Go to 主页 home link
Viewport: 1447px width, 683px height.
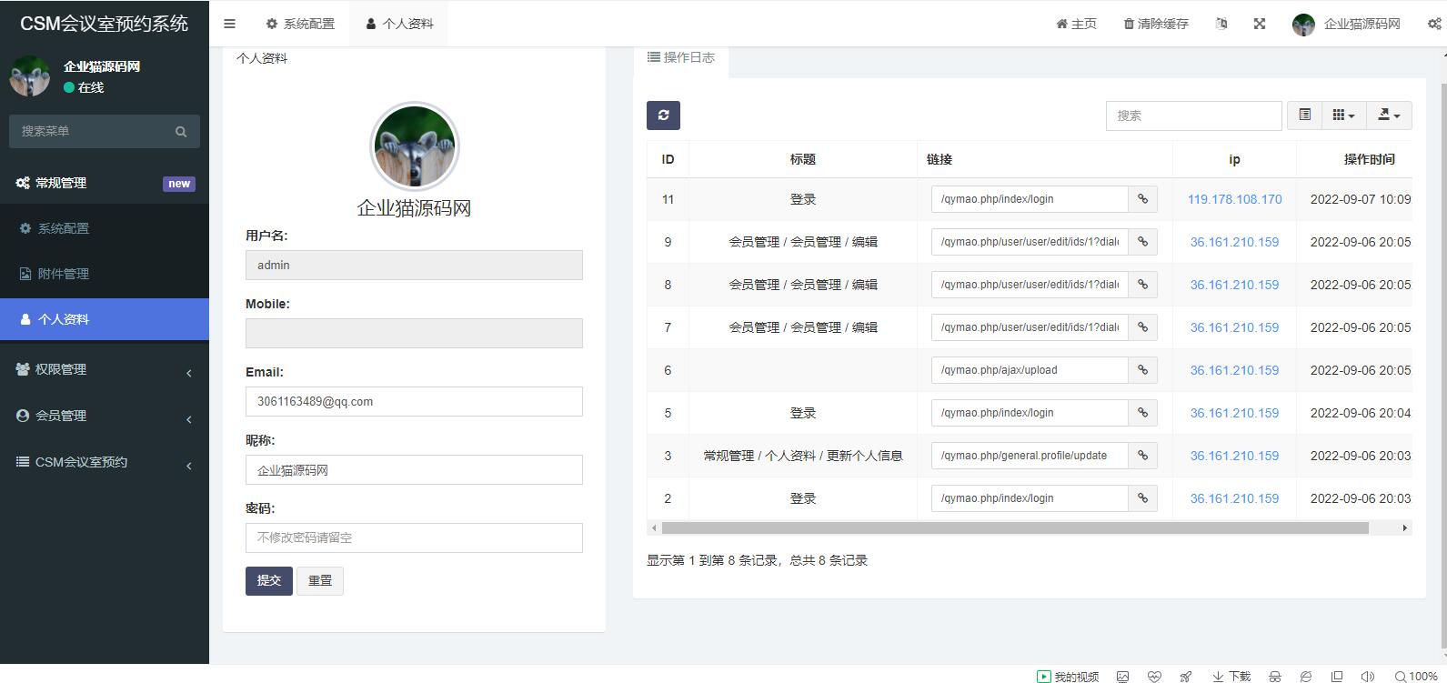coord(1076,24)
